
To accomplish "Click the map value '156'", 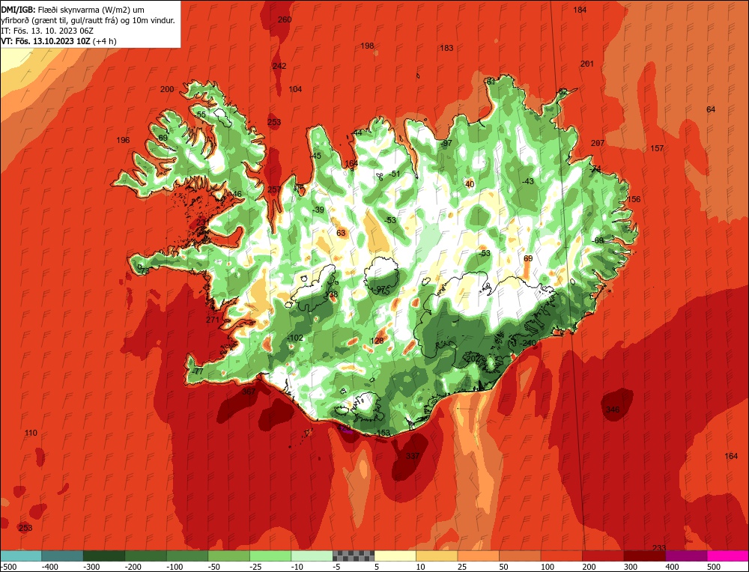I will [634, 199].
